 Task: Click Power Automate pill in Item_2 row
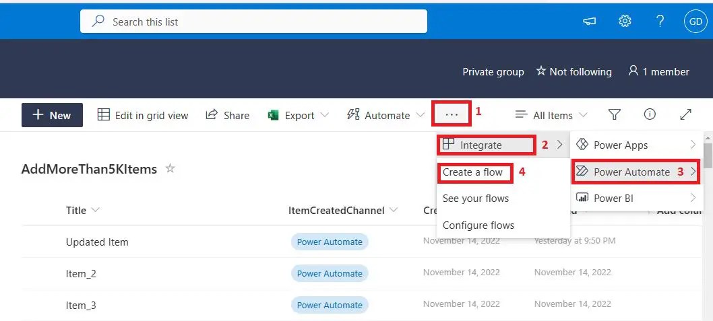coord(330,273)
